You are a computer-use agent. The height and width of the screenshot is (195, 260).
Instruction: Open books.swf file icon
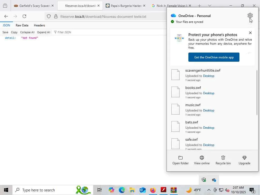point(175,92)
